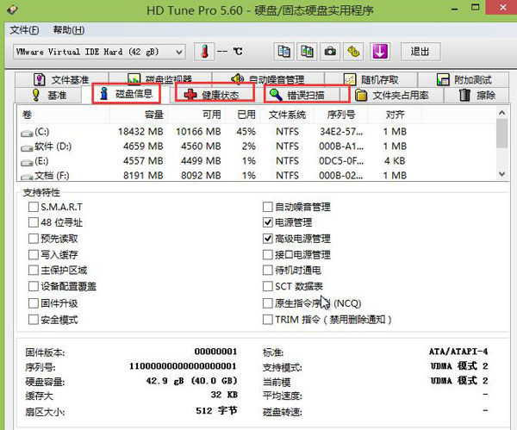This screenshot has height=430, width=517.
Task: Click the 已用 column header
Action: click(x=243, y=115)
